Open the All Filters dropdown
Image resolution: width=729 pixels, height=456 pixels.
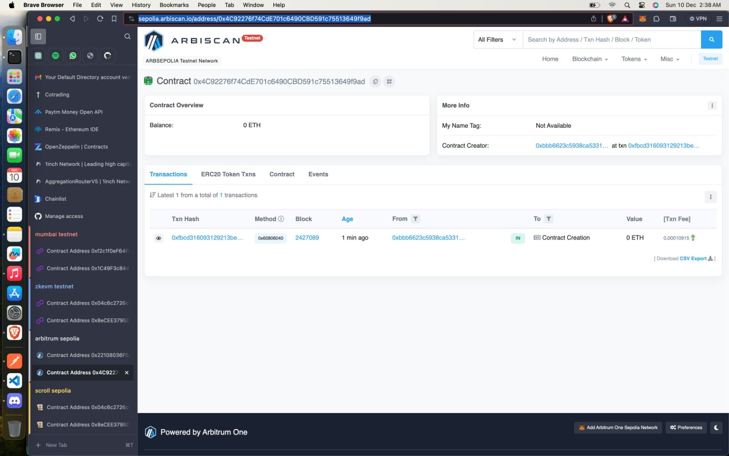498,40
